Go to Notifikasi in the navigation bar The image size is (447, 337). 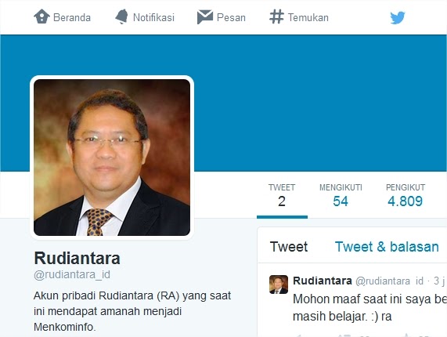(153, 18)
